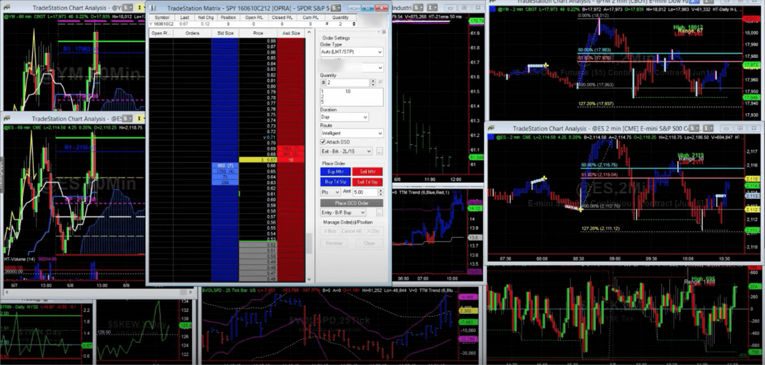Click the chart icon of the @ES 60 min window
The width and height of the screenshot is (765, 365).
pos(6,118)
